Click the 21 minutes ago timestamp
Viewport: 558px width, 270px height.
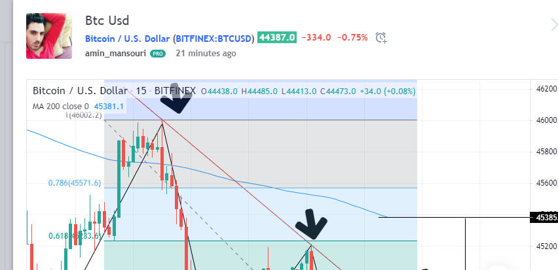coord(206,54)
